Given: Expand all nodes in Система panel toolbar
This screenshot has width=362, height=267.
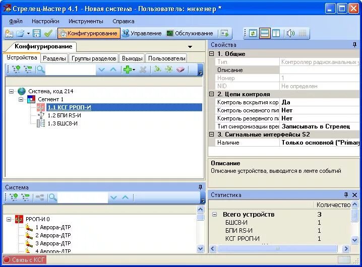Looking at the screenshot, I should pyautogui.click(x=14, y=197).
